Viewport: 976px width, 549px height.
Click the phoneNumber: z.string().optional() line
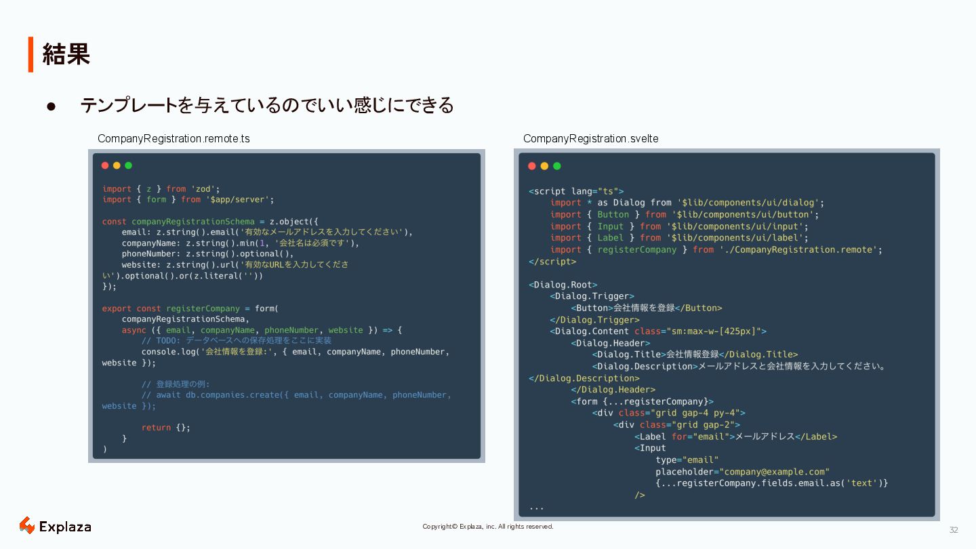[208, 253]
